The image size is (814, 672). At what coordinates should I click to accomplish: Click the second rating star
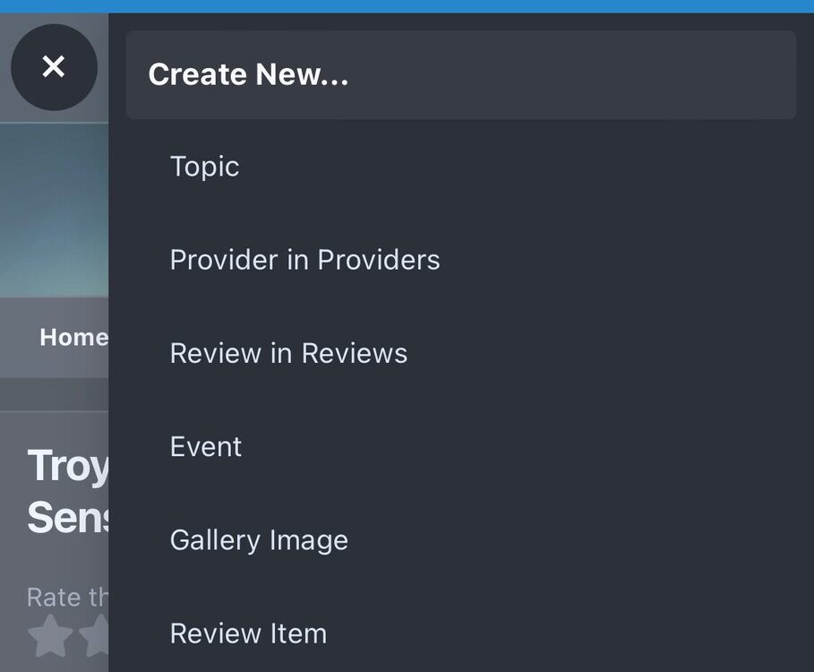click(95, 634)
